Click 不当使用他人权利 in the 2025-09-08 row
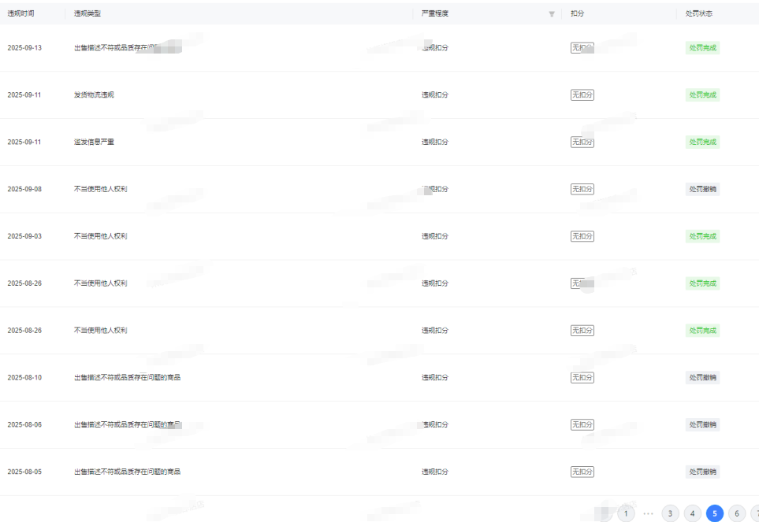Screen dimensions: 759x522 click(x=101, y=189)
